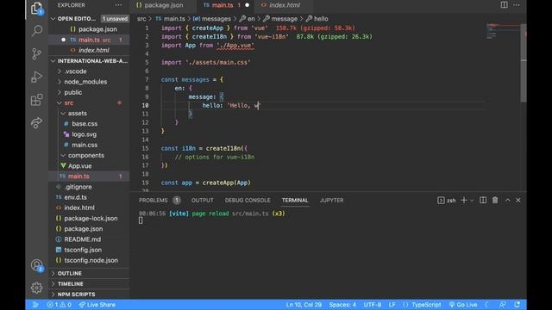Image resolution: width=552 pixels, height=310 pixels.
Task: Close the bottom panel
Action: [x=518, y=201]
